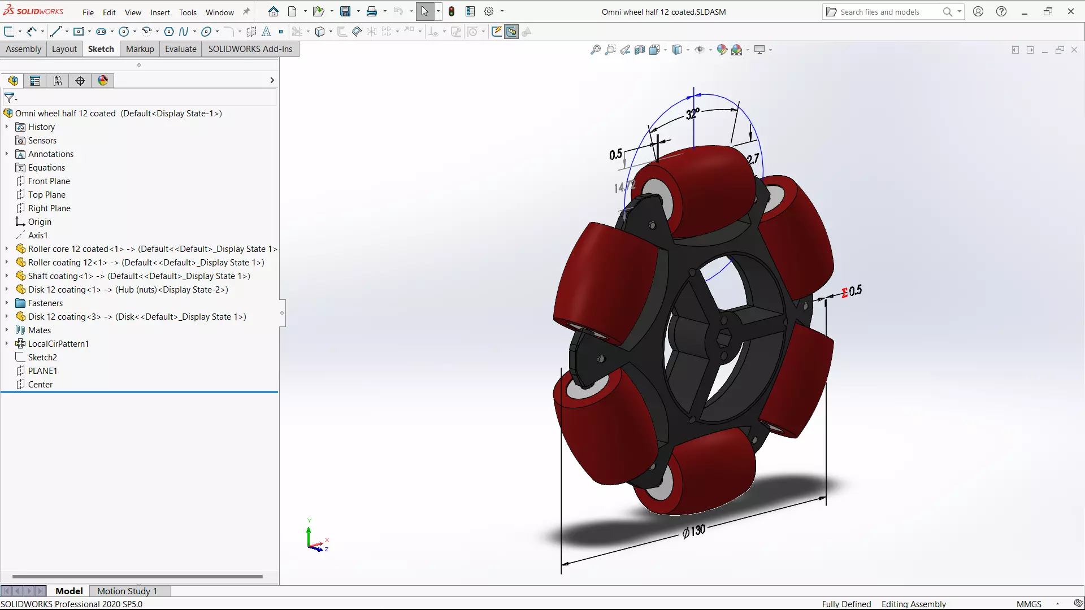Screen dimensions: 1085x610
Task: Select the Equations item
Action: tap(46, 167)
